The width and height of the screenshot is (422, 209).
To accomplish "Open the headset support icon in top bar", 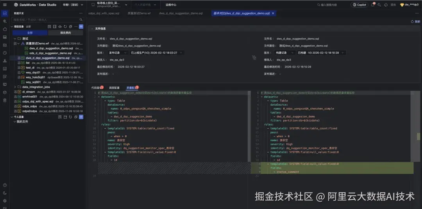I will [386, 5].
